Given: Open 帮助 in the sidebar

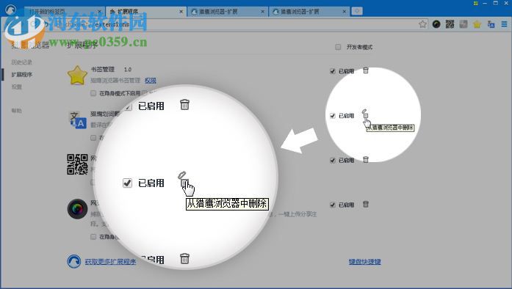Looking at the screenshot, I should pos(17,111).
